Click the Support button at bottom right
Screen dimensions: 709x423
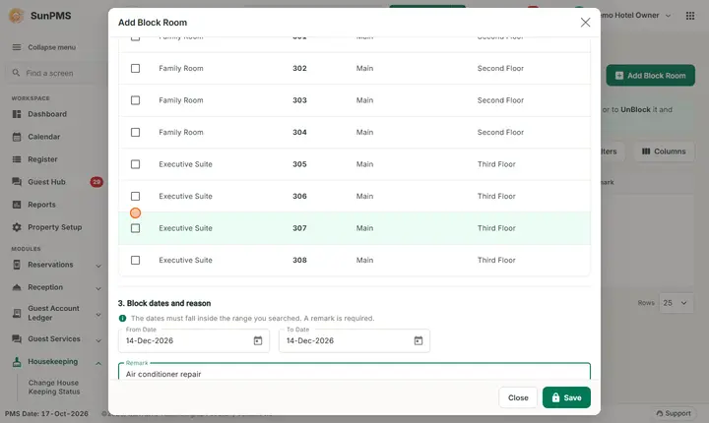click(x=674, y=413)
